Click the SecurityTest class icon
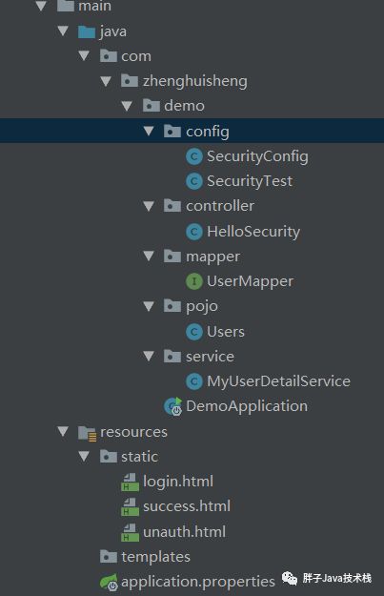 click(194, 181)
